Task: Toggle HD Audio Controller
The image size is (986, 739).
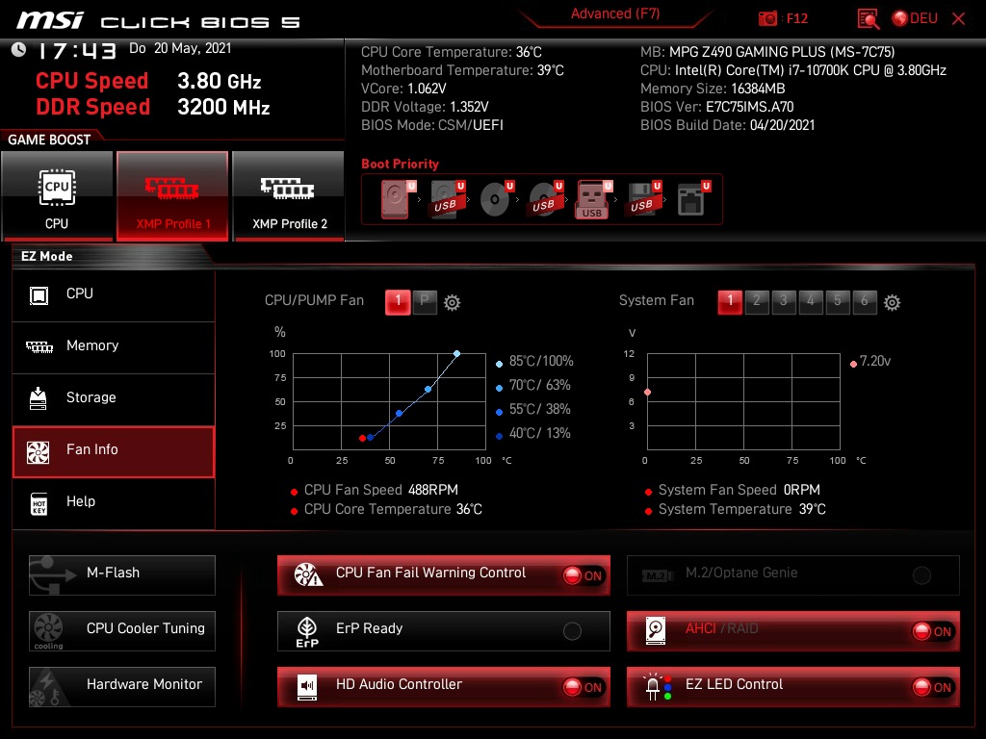Action: (x=444, y=687)
